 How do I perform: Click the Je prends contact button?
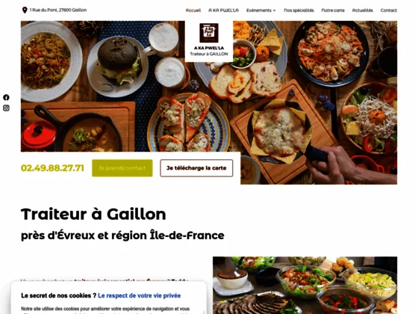point(122,168)
